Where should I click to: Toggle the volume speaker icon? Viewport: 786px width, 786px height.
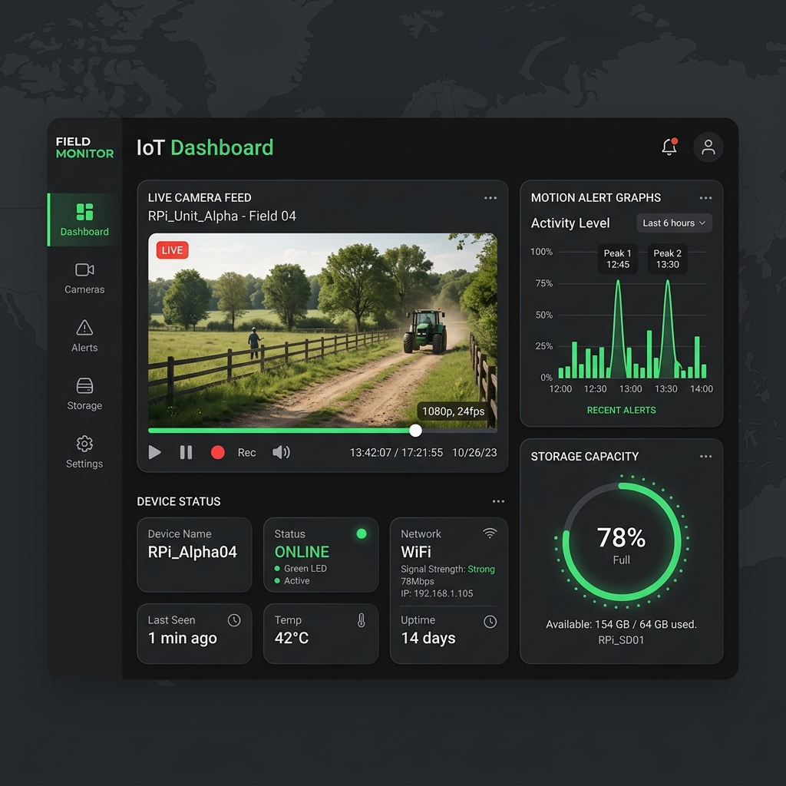(281, 453)
